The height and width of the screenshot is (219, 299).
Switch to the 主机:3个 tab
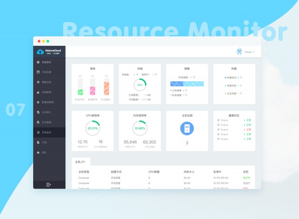tap(81, 162)
